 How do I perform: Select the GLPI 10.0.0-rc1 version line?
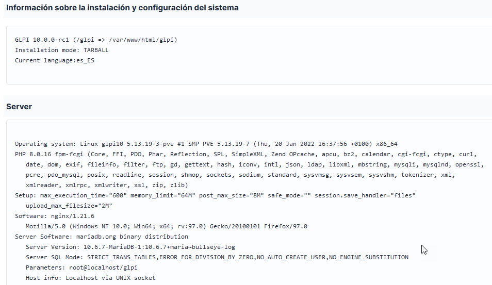point(96,40)
